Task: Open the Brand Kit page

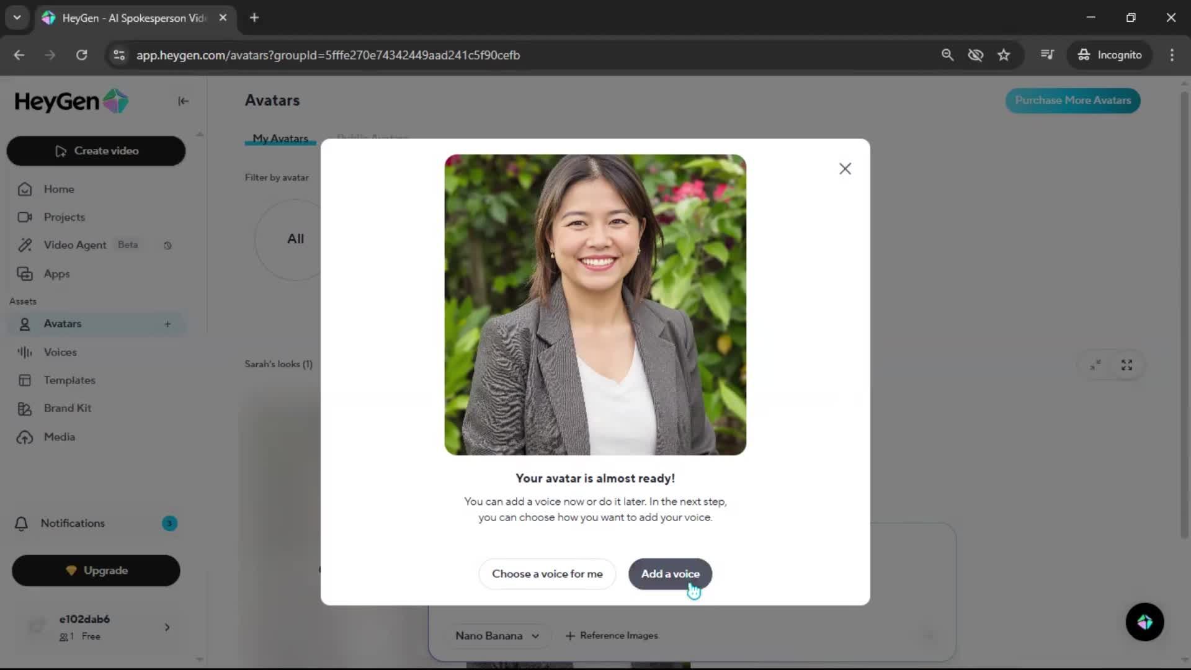Action: pos(67,408)
